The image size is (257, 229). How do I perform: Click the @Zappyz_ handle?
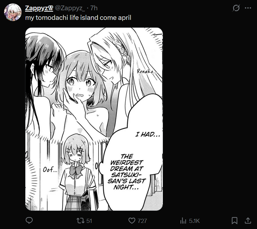click(x=70, y=8)
